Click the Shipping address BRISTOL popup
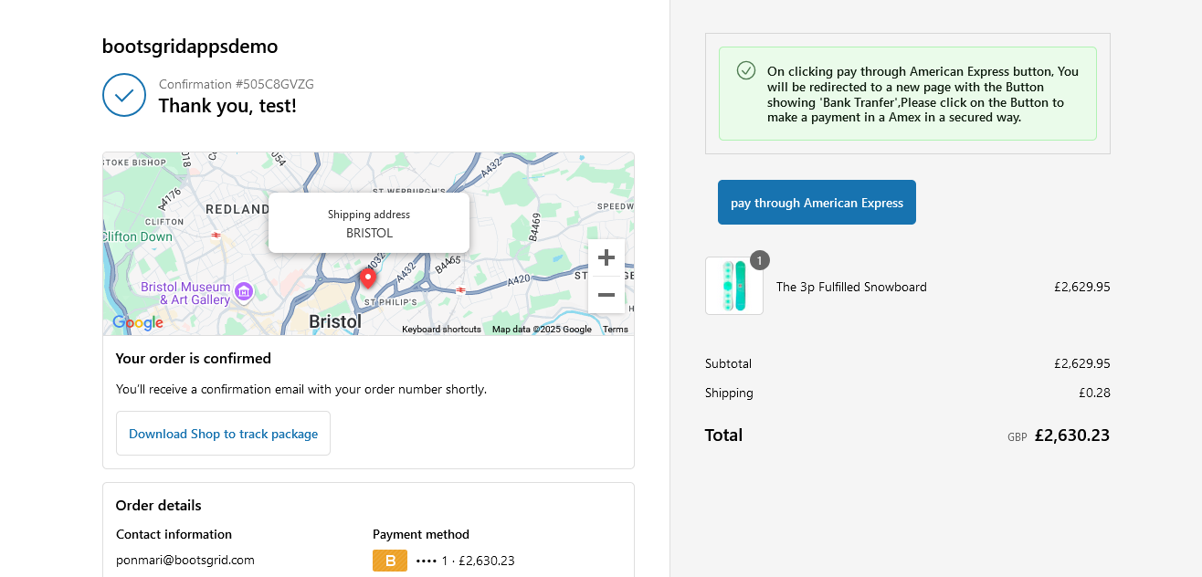 369,224
